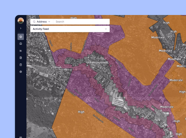Open the settings gear icon
Viewport: 186px width, 138px height.
(x=21, y=72)
